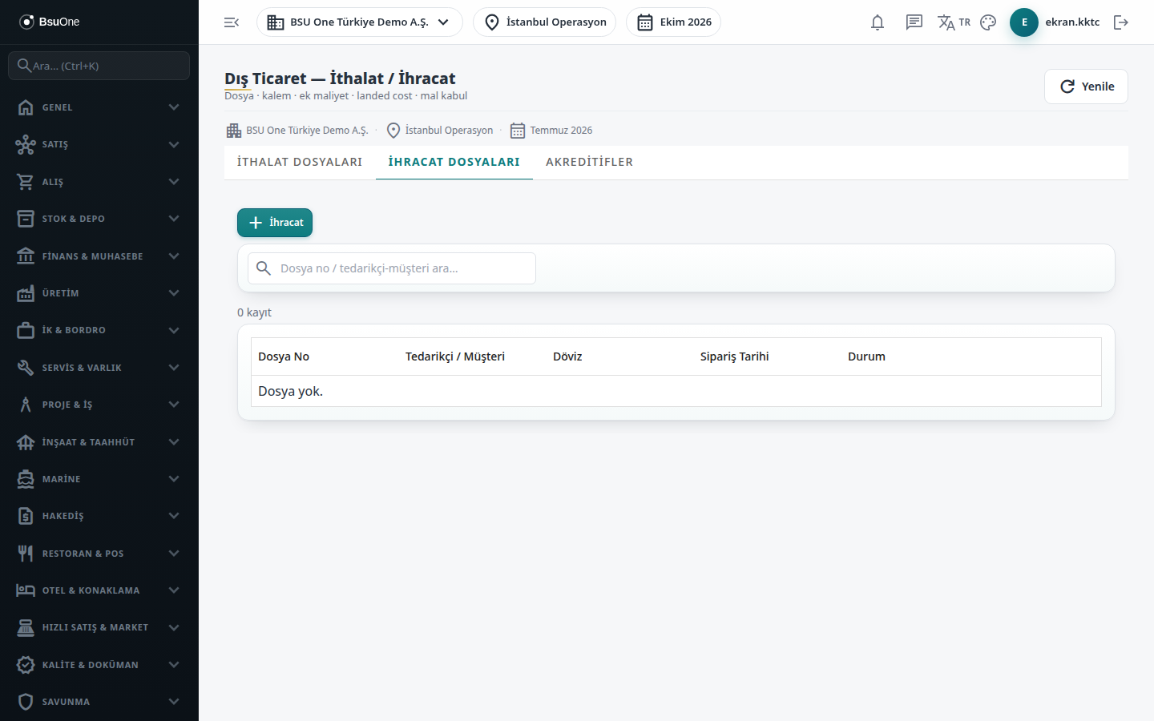Click the user avatar E
Viewport: 1154px width, 721px height.
point(1024,22)
